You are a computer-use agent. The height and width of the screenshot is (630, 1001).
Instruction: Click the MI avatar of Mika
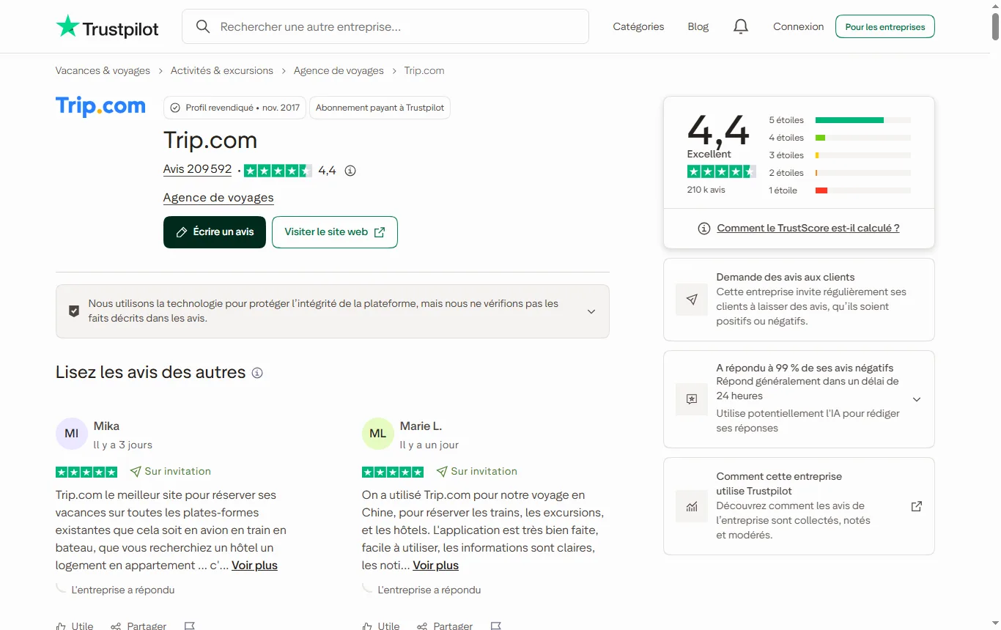(x=72, y=434)
